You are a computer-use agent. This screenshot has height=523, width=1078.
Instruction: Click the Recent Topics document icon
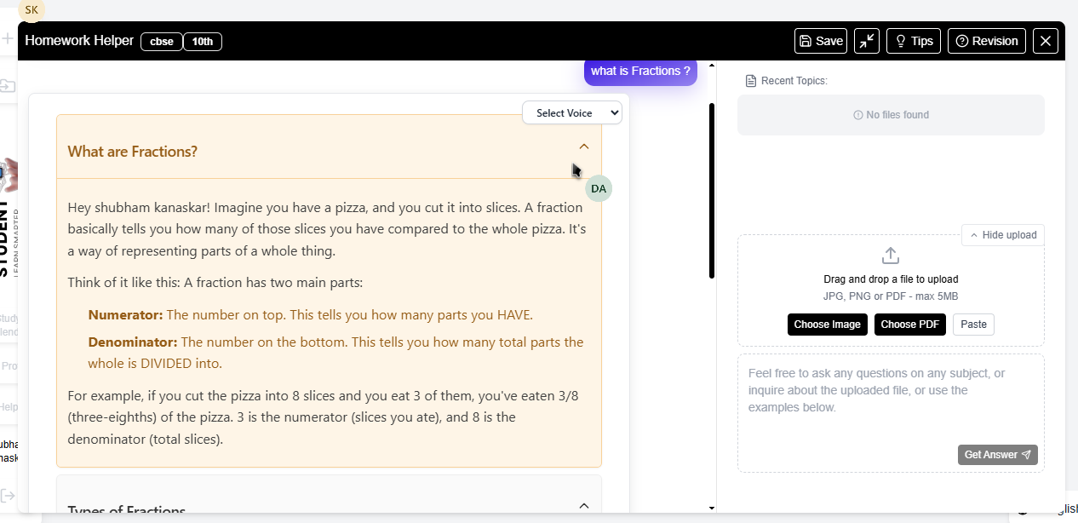(x=750, y=81)
